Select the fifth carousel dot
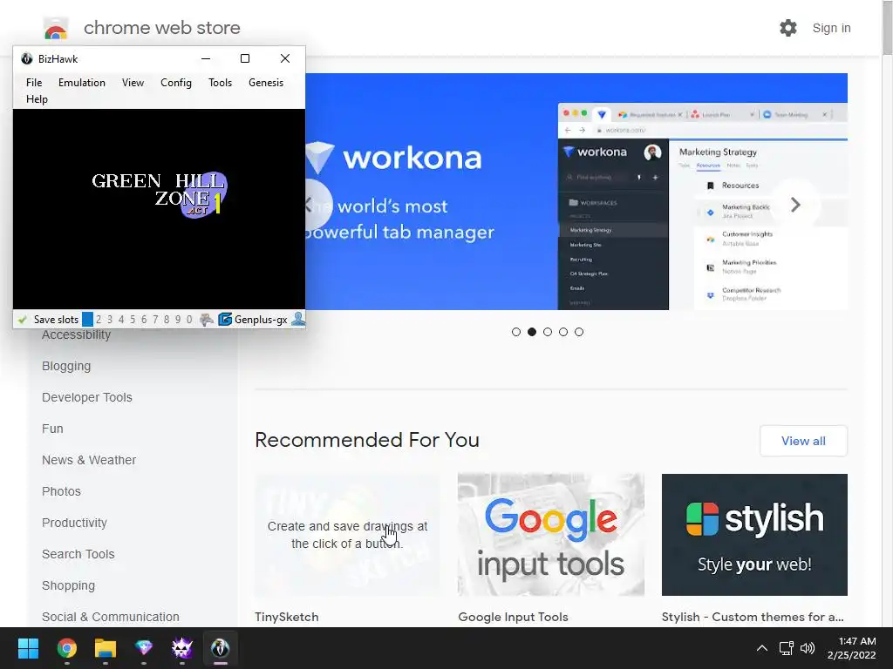The image size is (893, 669). point(579,332)
